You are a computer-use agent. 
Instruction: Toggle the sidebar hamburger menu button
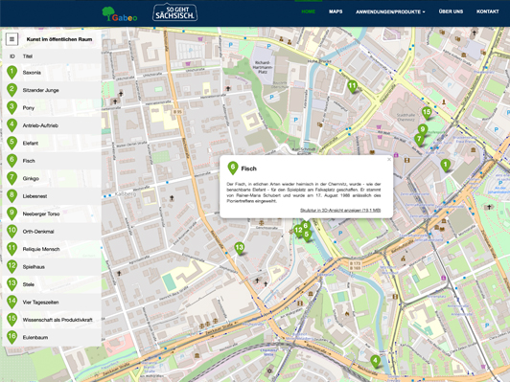pyautogui.click(x=12, y=39)
